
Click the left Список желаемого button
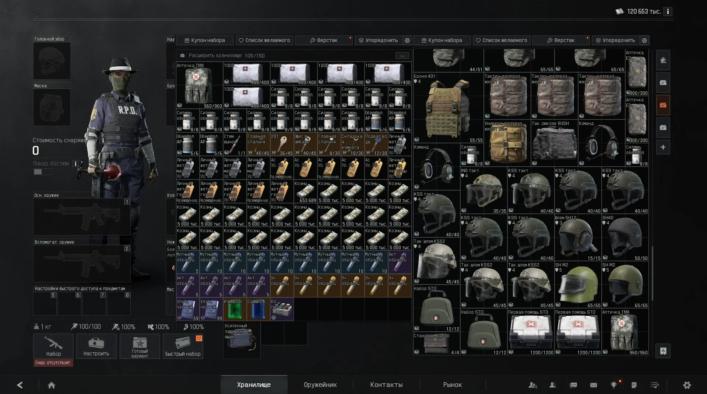pos(264,40)
